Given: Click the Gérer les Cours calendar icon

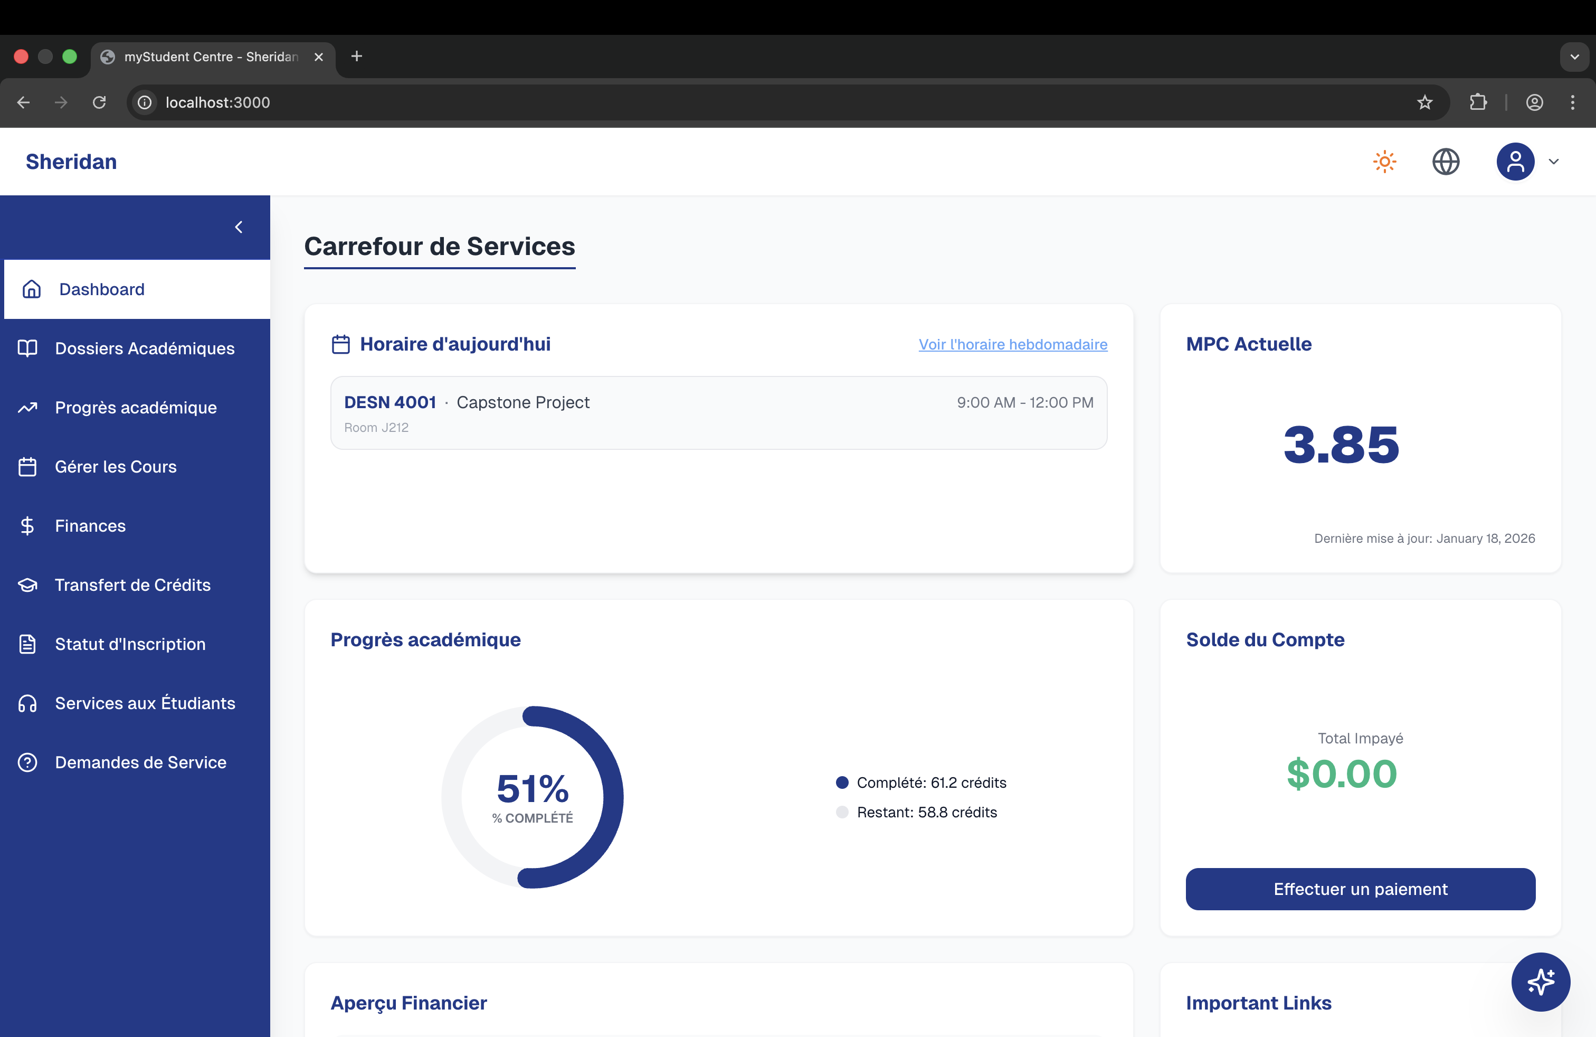Looking at the screenshot, I should point(27,467).
